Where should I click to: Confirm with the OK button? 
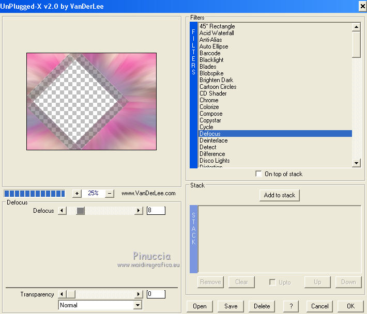click(350, 306)
